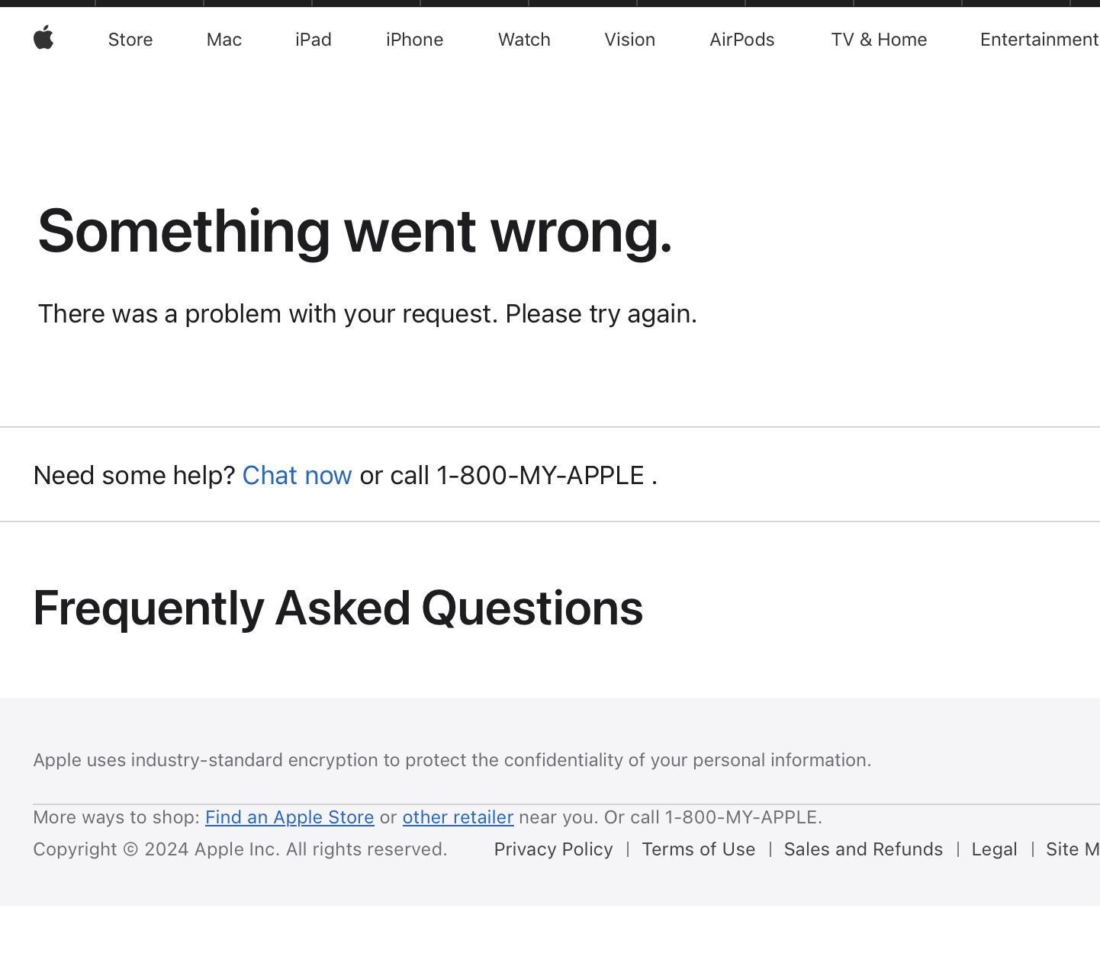
Task: Navigate to the Vision section
Action: pyautogui.click(x=630, y=40)
